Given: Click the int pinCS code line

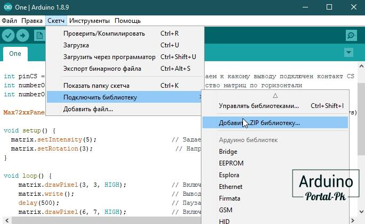Looking at the screenshot, I should coord(24,76).
